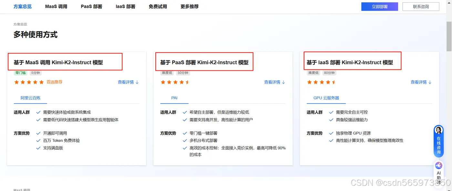
Task: Click the checkmark beside 独享物理 GPU 资源
Action: point(331,133)
